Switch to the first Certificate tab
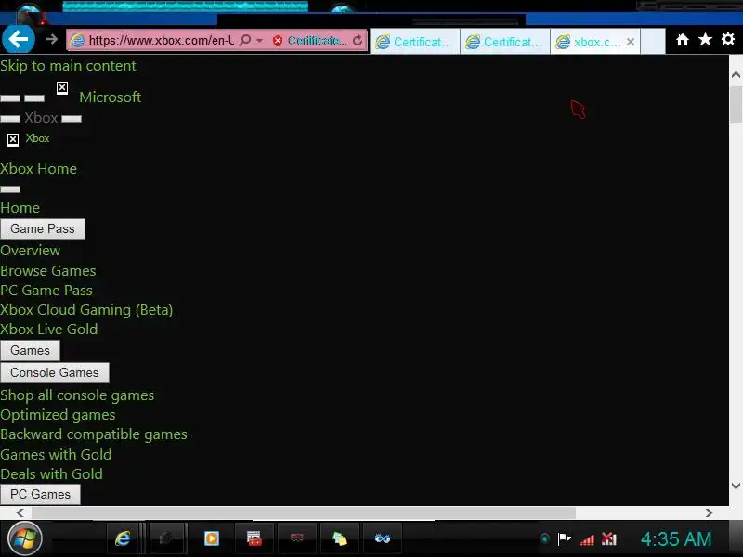743x557 pixels. tap(414, 42)
